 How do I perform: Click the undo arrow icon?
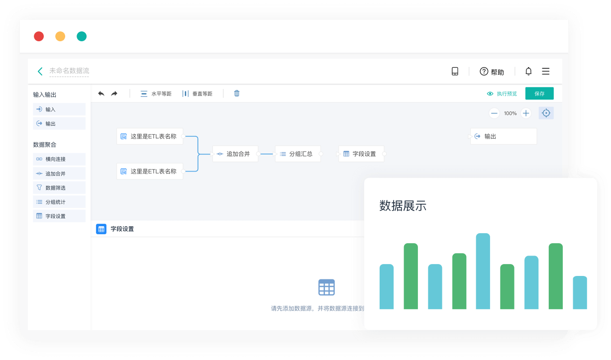[x=102, y=93]
